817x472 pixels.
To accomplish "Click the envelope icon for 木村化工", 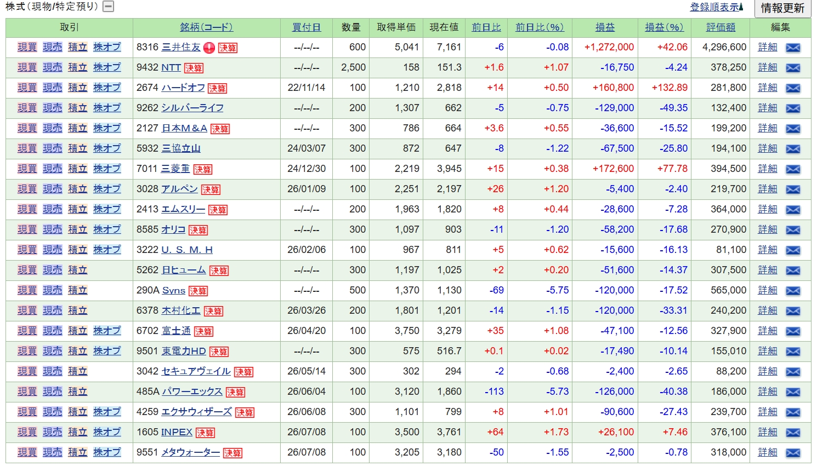I will click(793, 311).
